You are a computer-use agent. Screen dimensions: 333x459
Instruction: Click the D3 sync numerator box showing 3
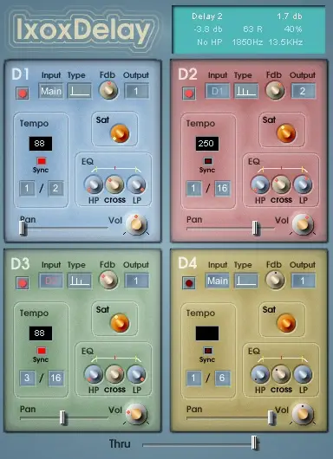[x=27, y=378]
